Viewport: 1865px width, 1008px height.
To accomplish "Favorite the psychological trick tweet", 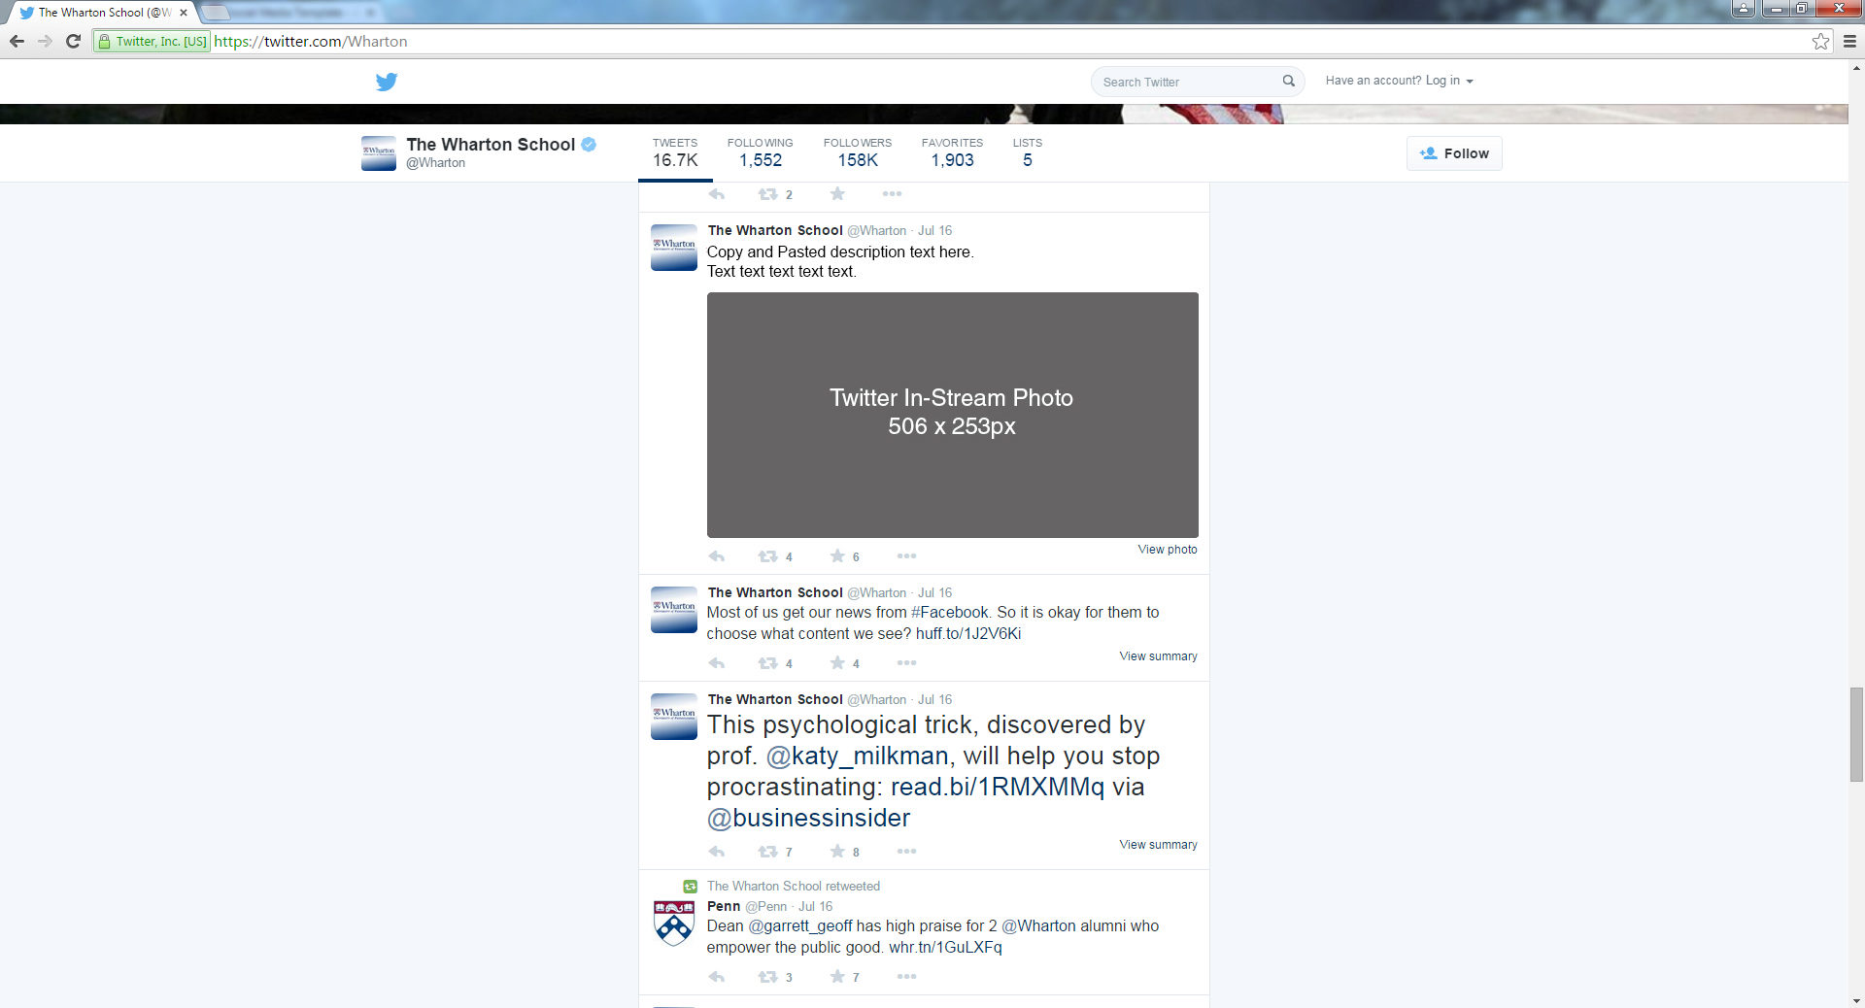I will point(837,852).
